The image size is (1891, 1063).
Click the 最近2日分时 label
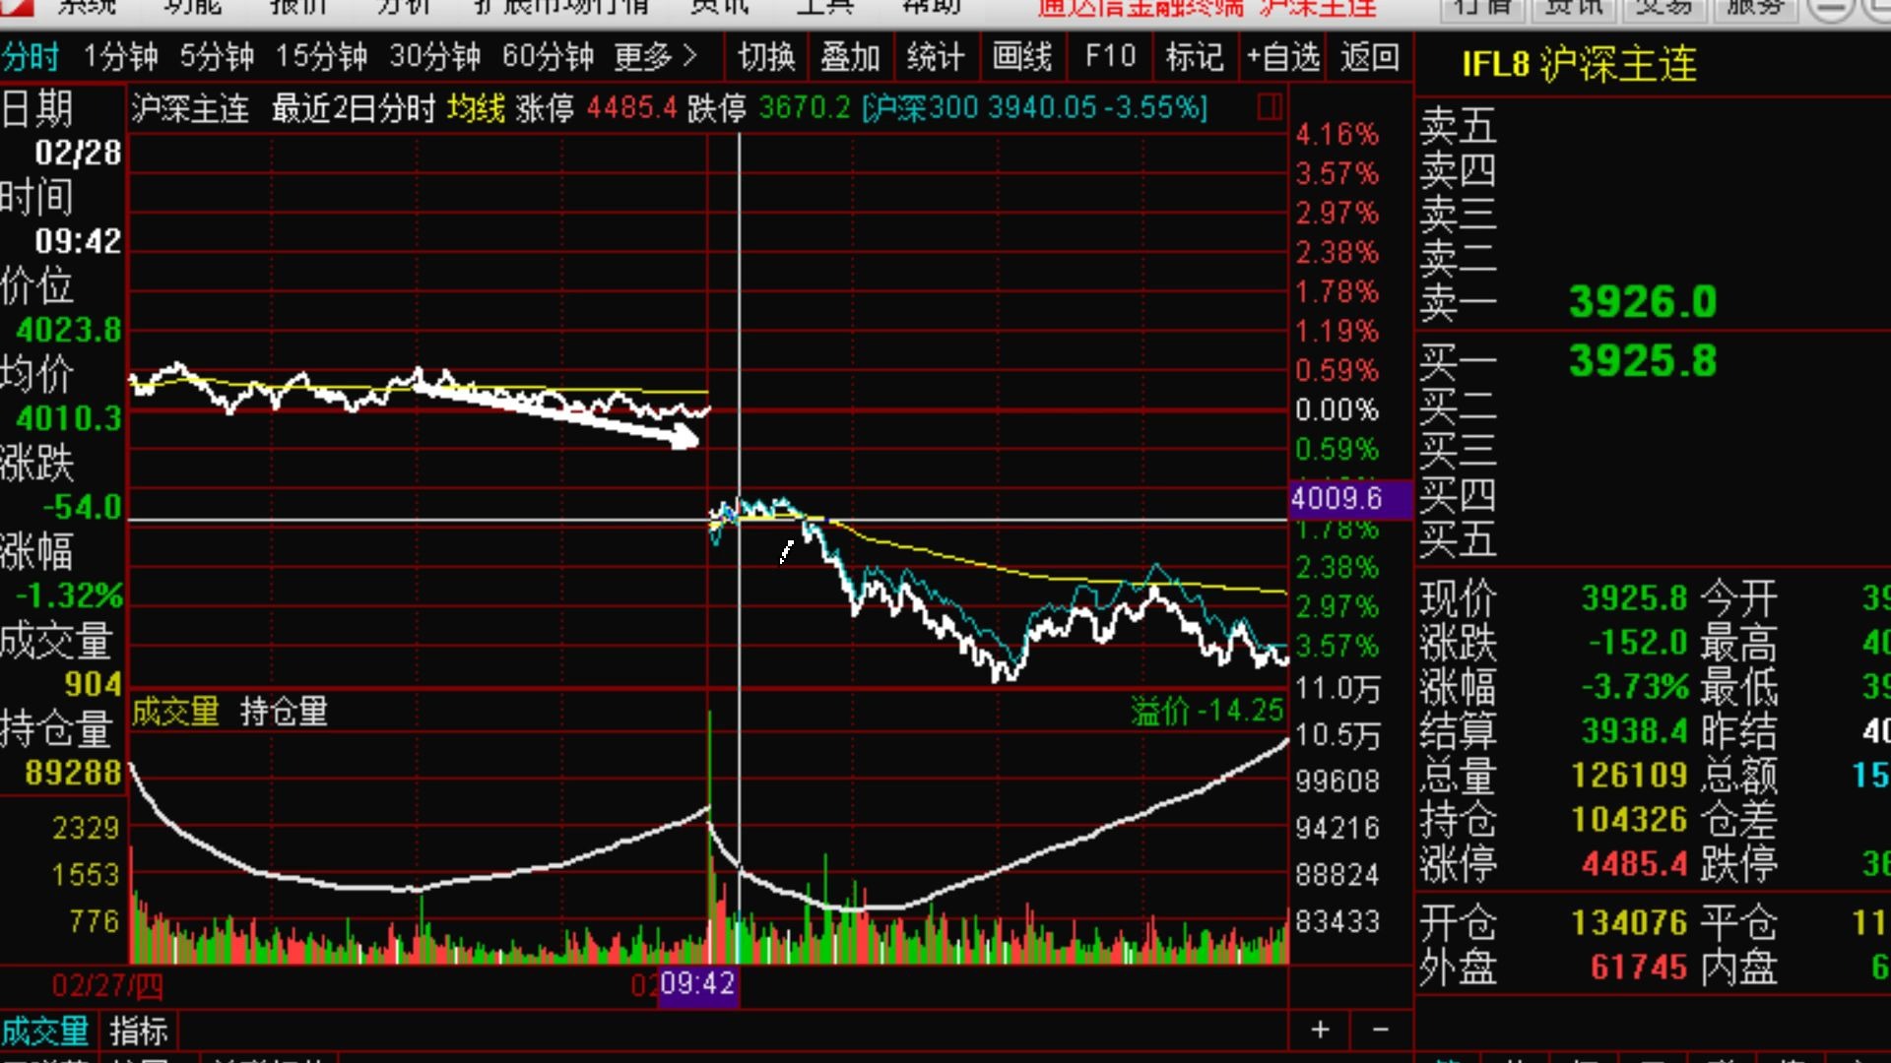[354, 107]
